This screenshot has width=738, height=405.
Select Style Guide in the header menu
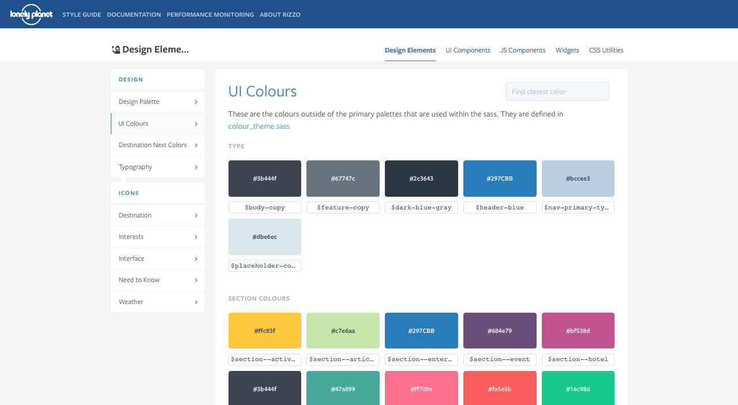click(x=81, y=14)
